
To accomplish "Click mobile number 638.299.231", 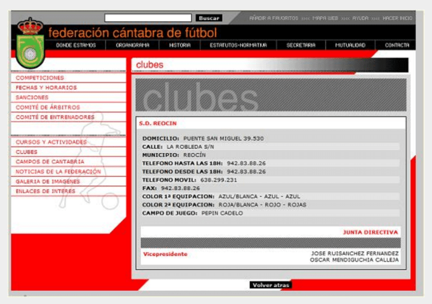I will tap(218, 180).
